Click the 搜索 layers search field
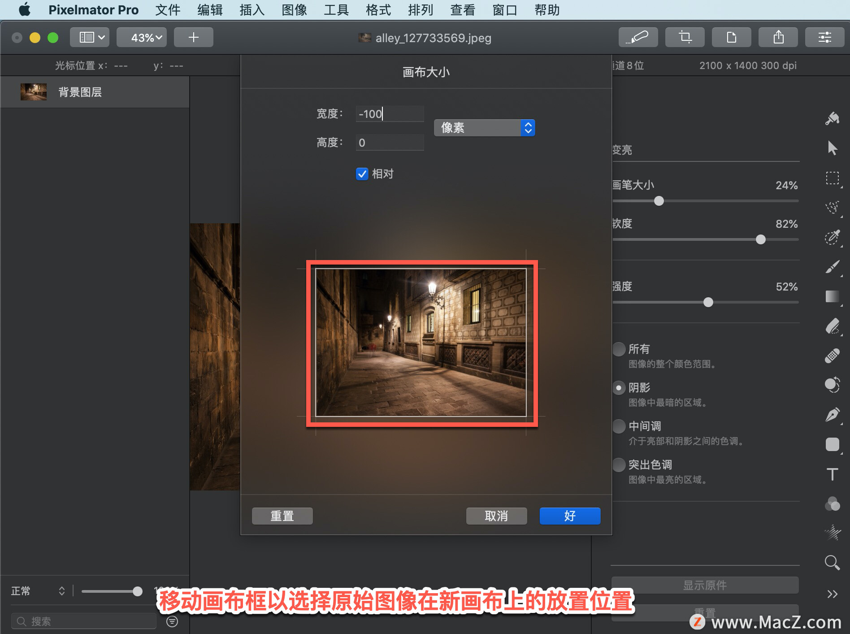This screenshot has width=850, height=634. pos(84,621)
